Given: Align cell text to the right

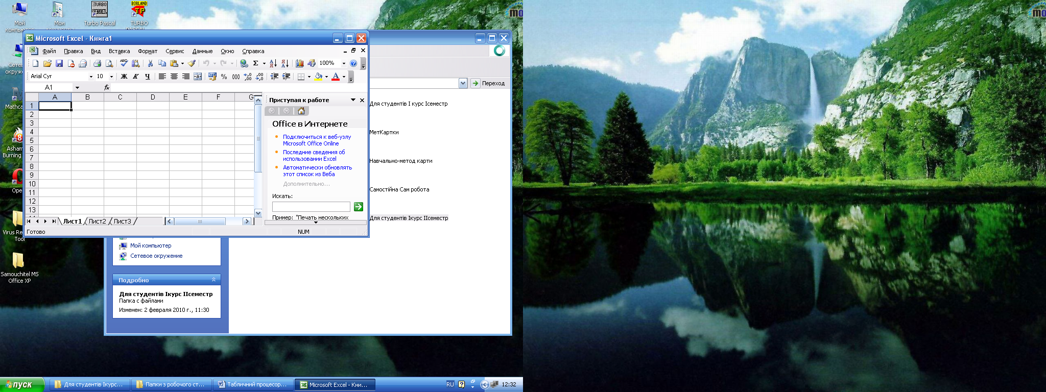Looking at the screenshot, I should click(x=185, y=77).
